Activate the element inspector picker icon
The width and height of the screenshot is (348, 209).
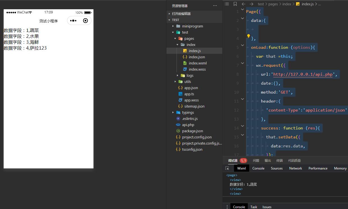pos(227,168)
